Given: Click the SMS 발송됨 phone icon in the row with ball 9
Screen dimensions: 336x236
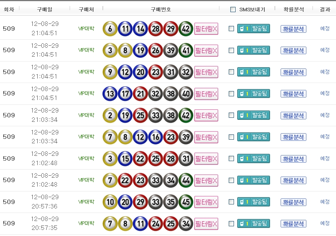Looking at the screenshot, I should click(242, 72).
